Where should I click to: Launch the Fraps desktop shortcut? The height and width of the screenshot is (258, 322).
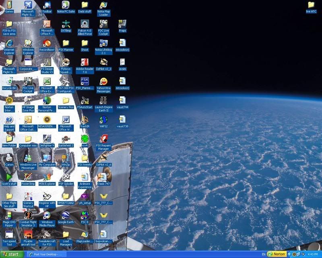click(x=122, y=24)
